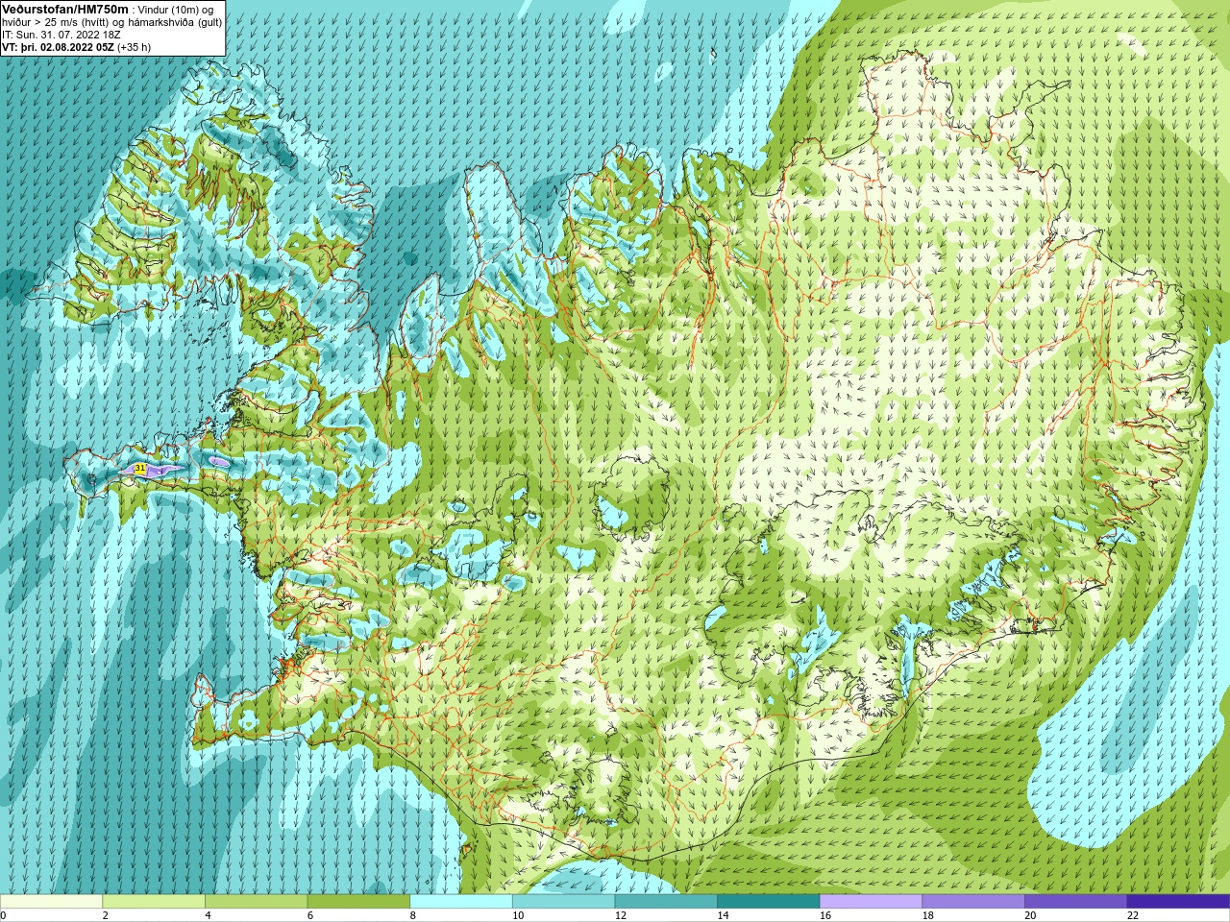Click the legend scale label 12
This screenshot has width=1230, height=922.
pyautogui.click(x=621, y=915)
